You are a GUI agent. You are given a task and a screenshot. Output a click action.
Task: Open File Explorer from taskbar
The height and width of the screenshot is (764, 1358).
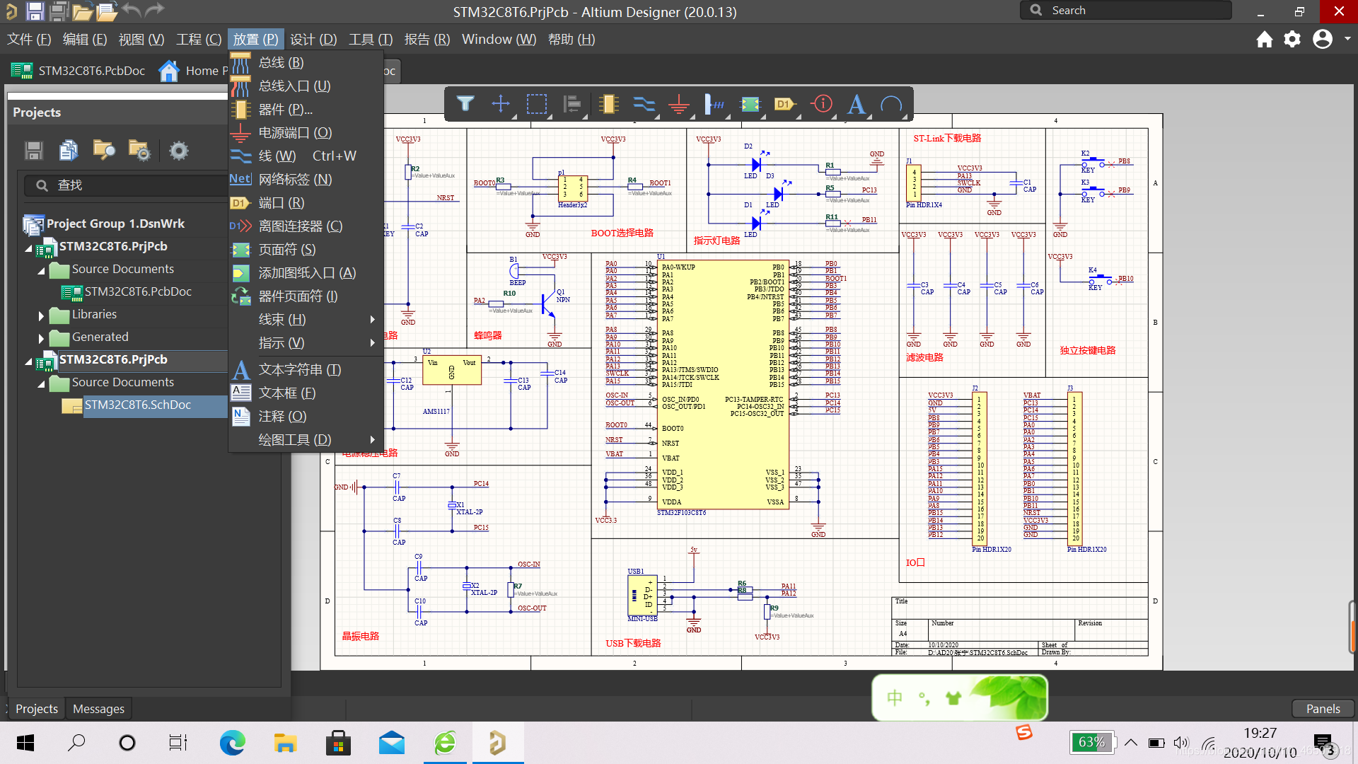[285, 743]
